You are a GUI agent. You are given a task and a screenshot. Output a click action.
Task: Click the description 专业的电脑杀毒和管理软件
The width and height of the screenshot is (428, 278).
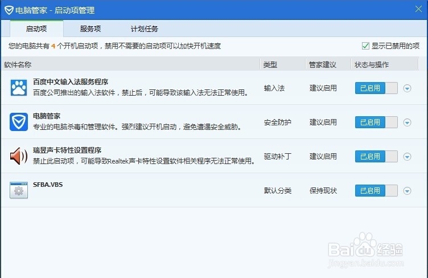pyautogui.click(x=137, y=127)
